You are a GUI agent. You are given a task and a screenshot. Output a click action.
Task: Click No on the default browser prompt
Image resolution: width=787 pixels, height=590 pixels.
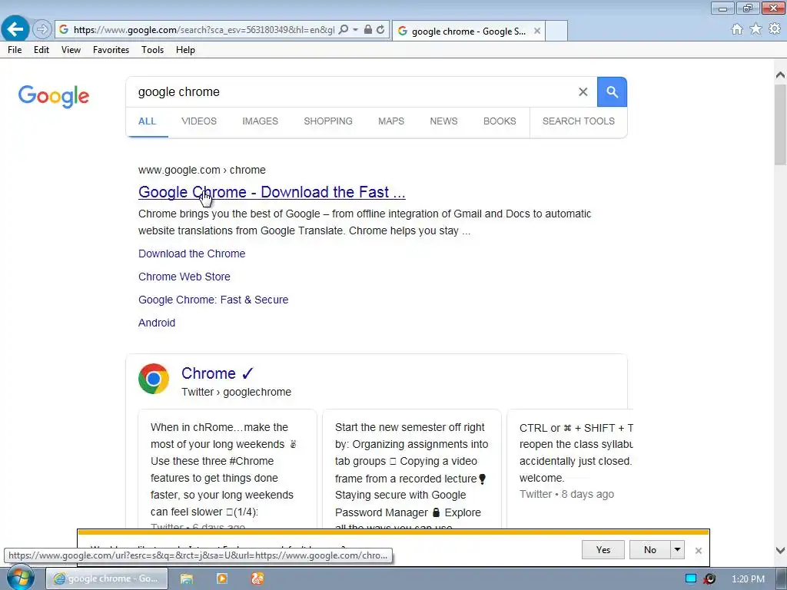[x=650, y=550]
